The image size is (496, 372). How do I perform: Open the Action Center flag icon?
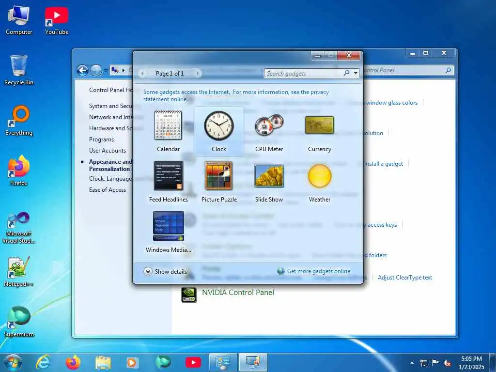435,363
